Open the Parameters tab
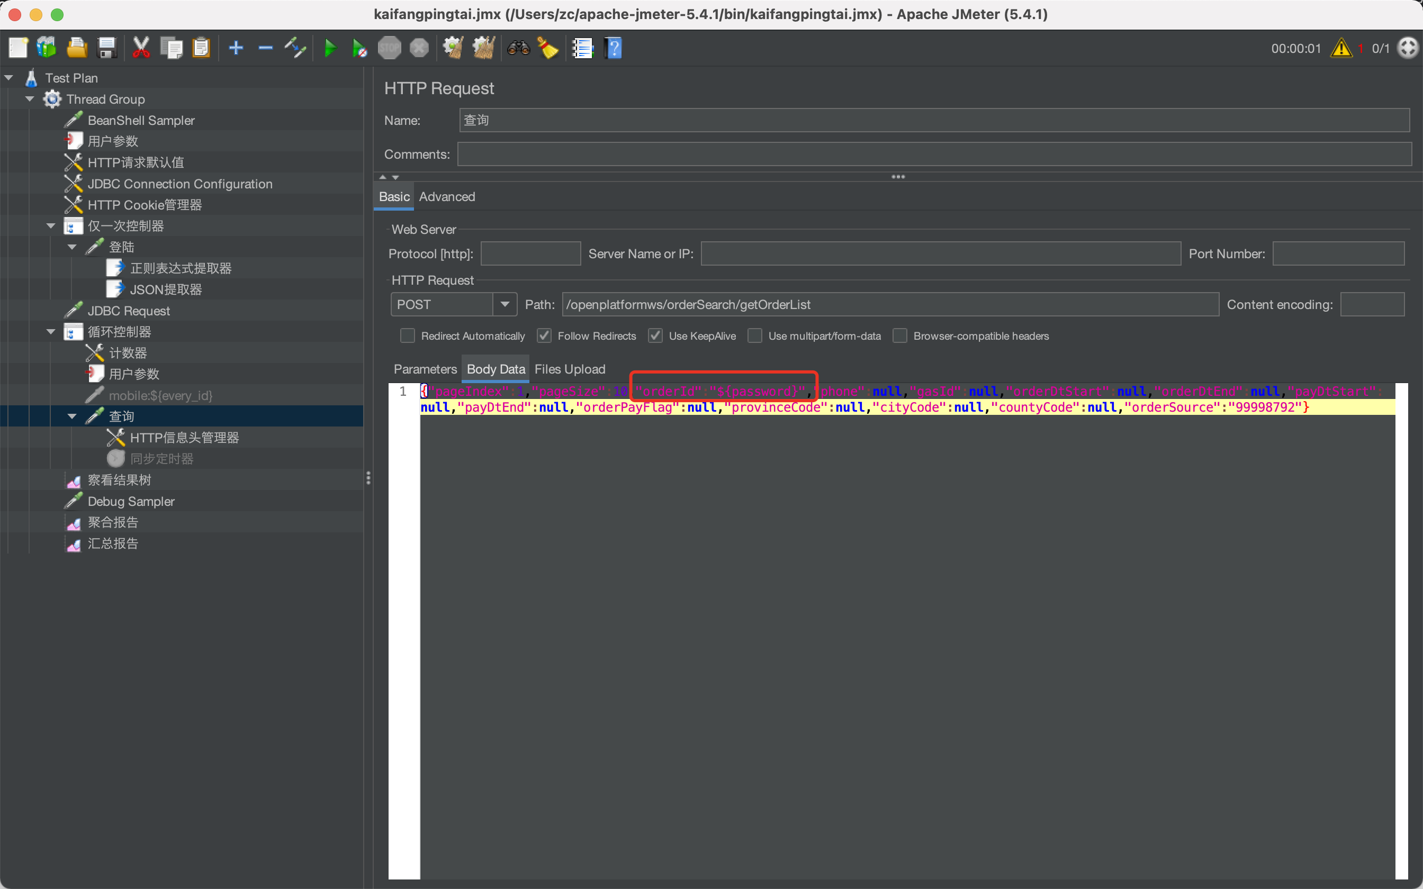The width and height of the screenshot is (1423, 889). pyautogui.click(x=425, y=369)
